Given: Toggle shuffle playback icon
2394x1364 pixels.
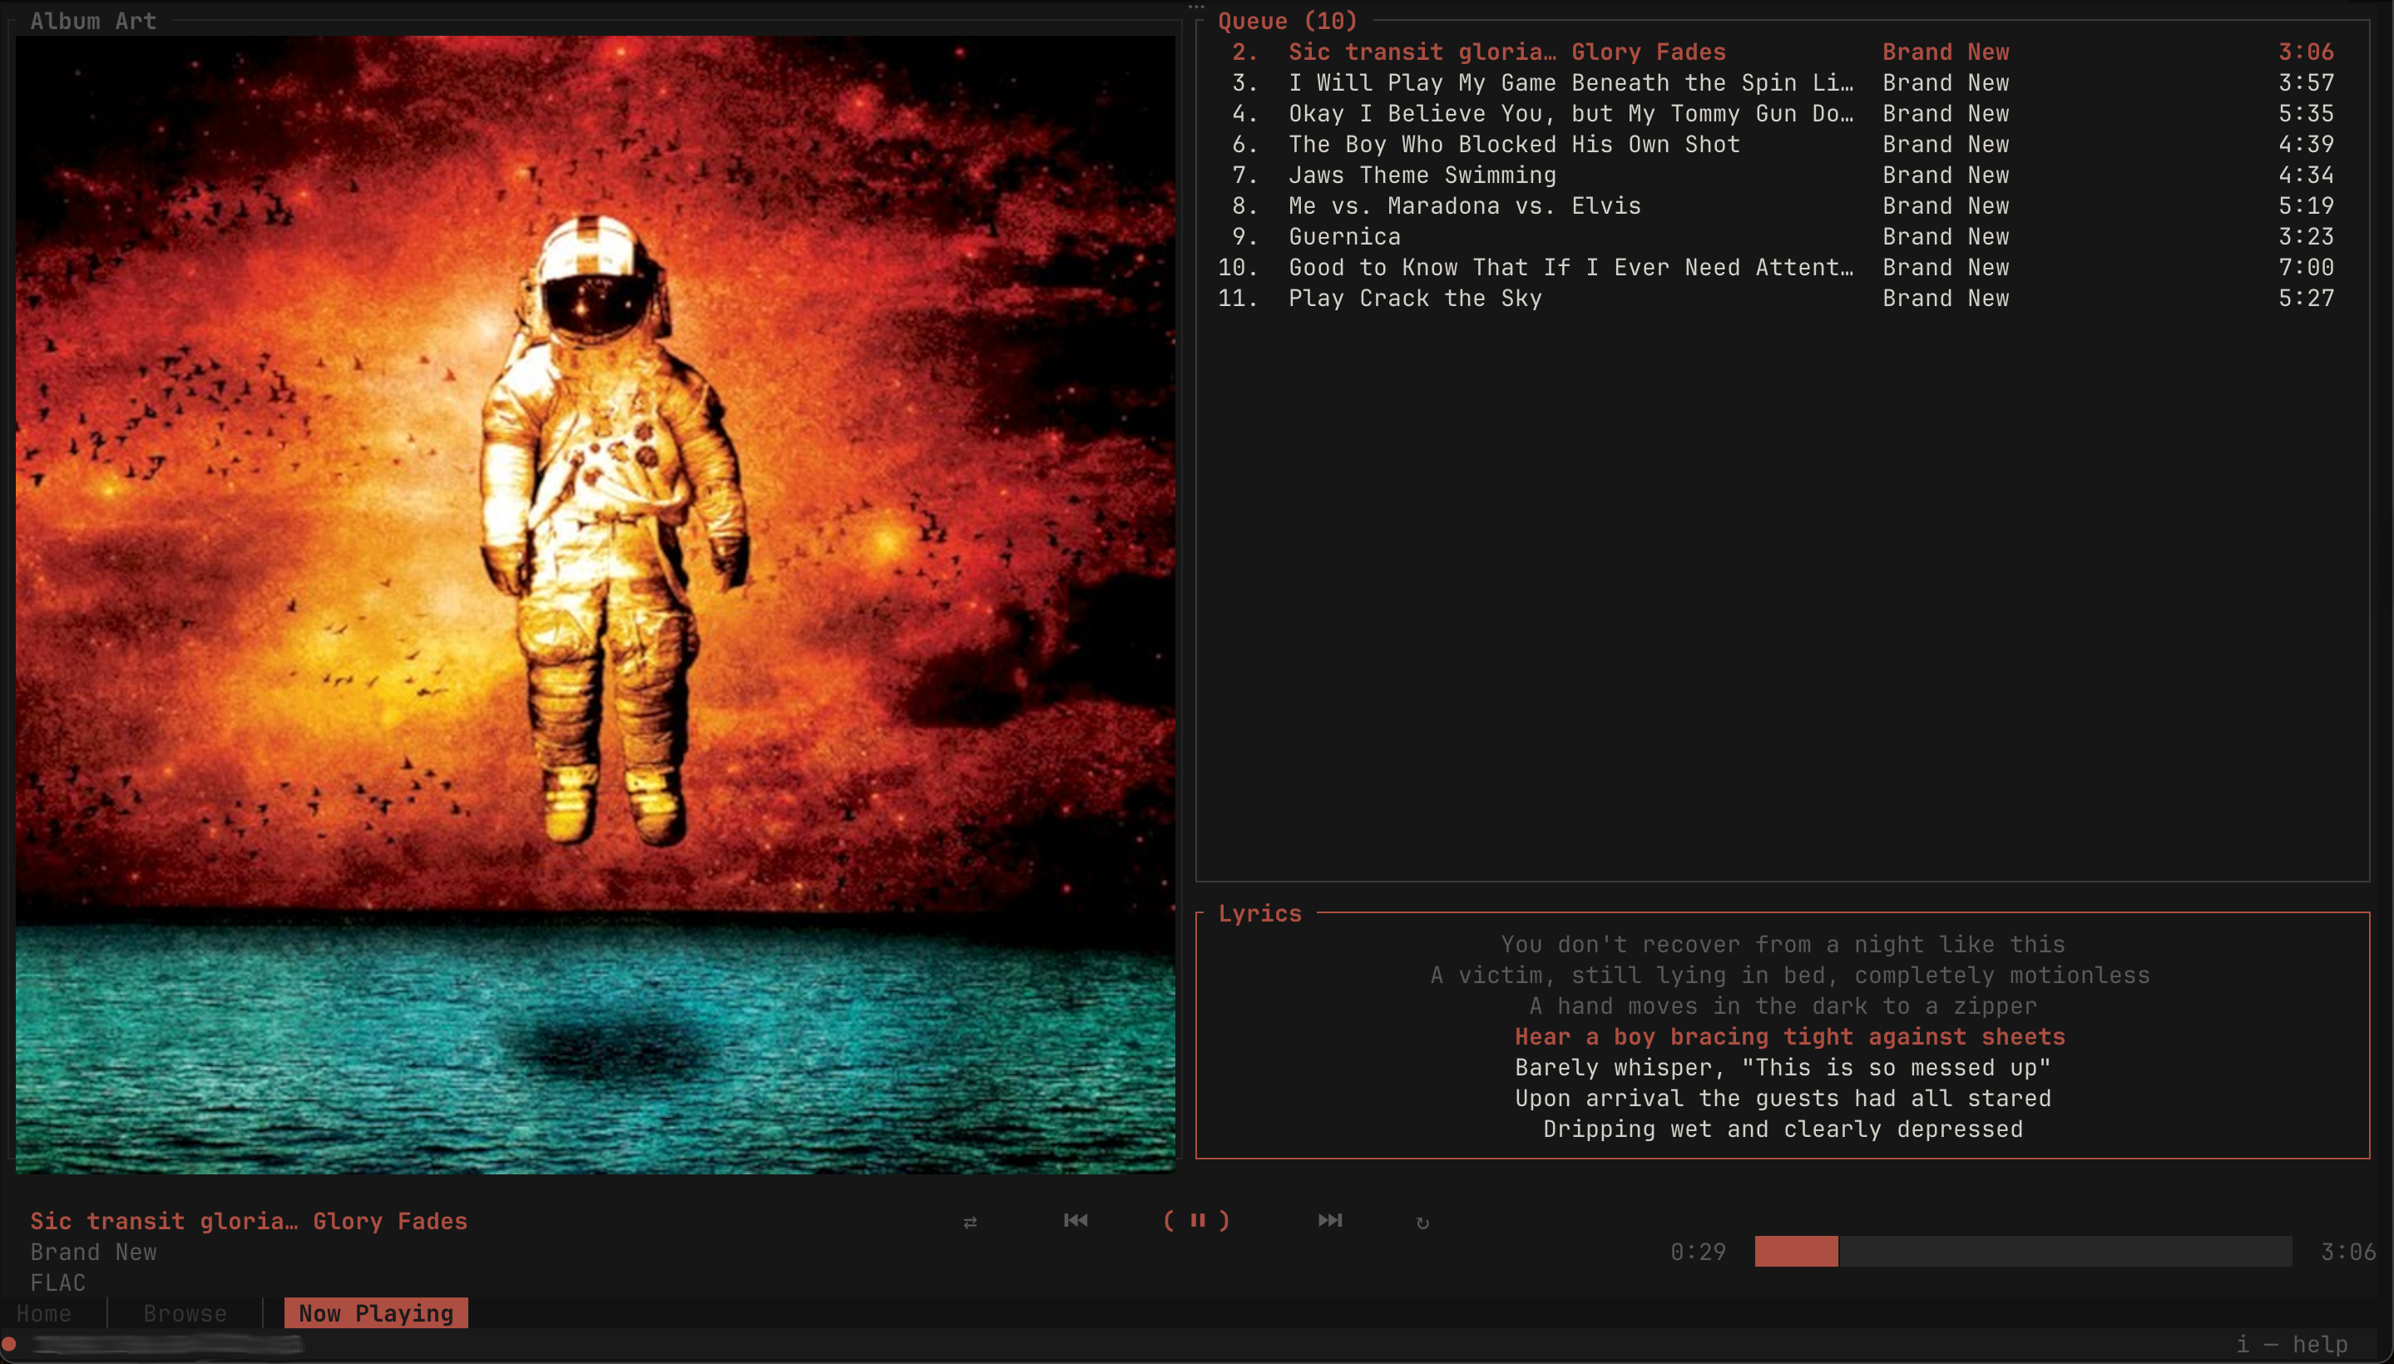Looking at the screenshot, I should 970,1222.
